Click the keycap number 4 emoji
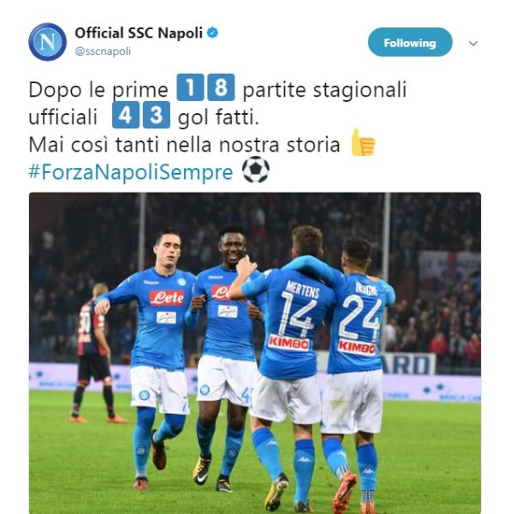Image resolution: width=510 pixels, height=514 pixels. (x=126, y=115)
